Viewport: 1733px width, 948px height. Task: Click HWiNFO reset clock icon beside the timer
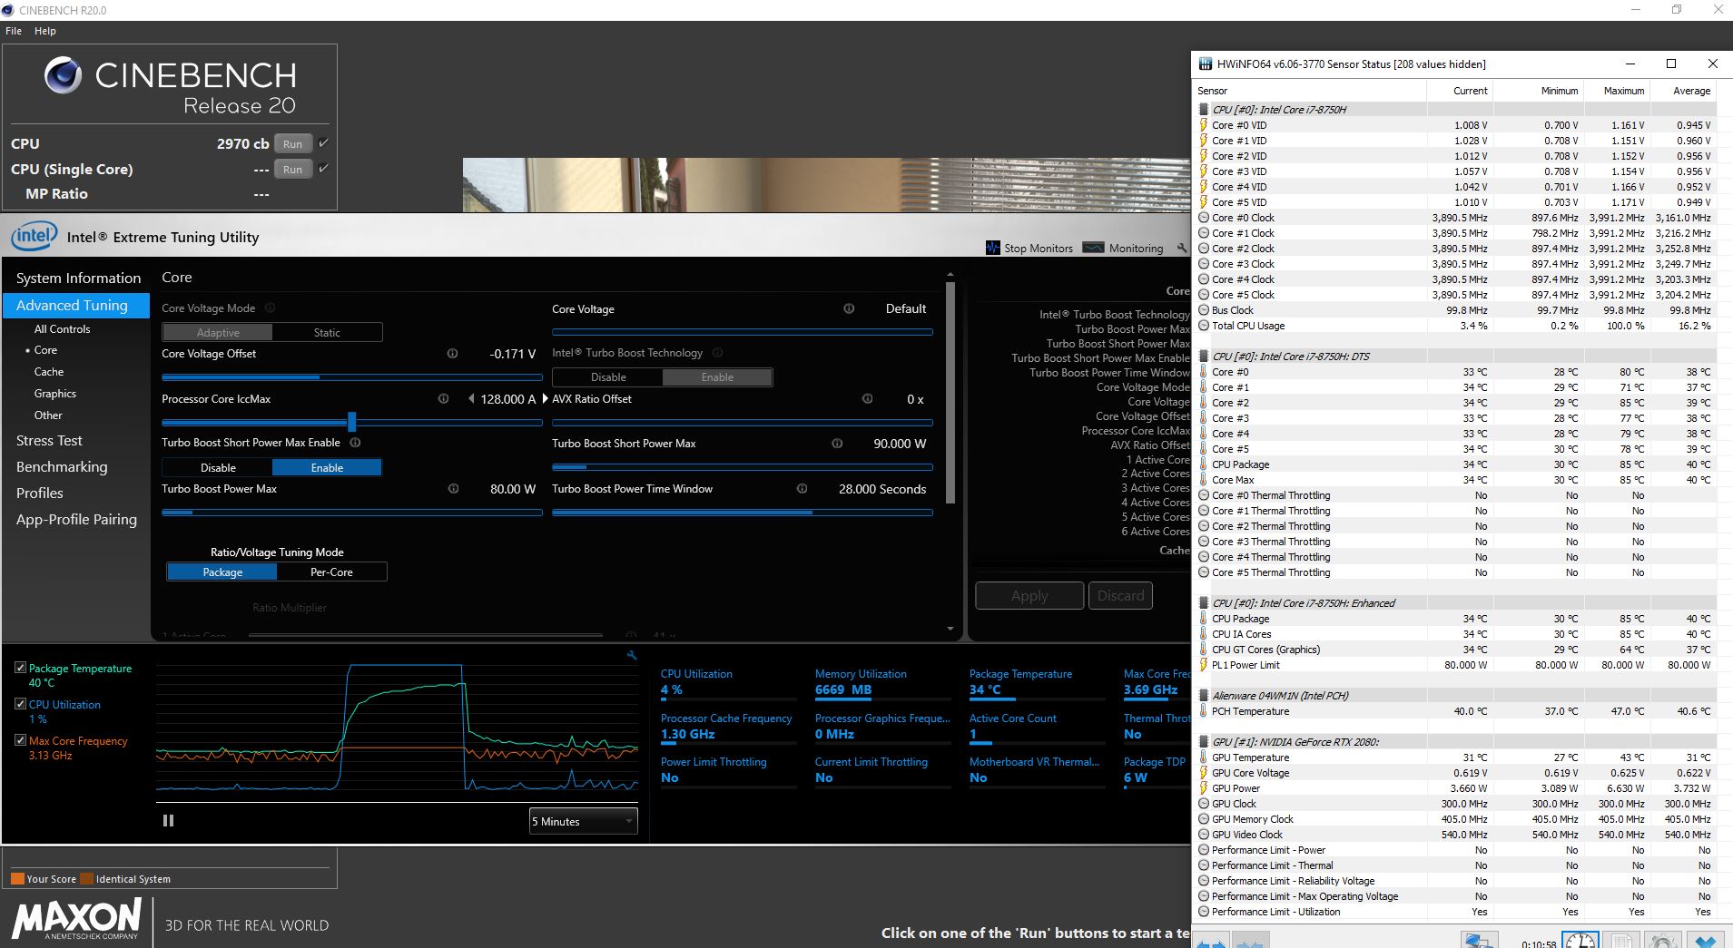(x=1580, y=940)
